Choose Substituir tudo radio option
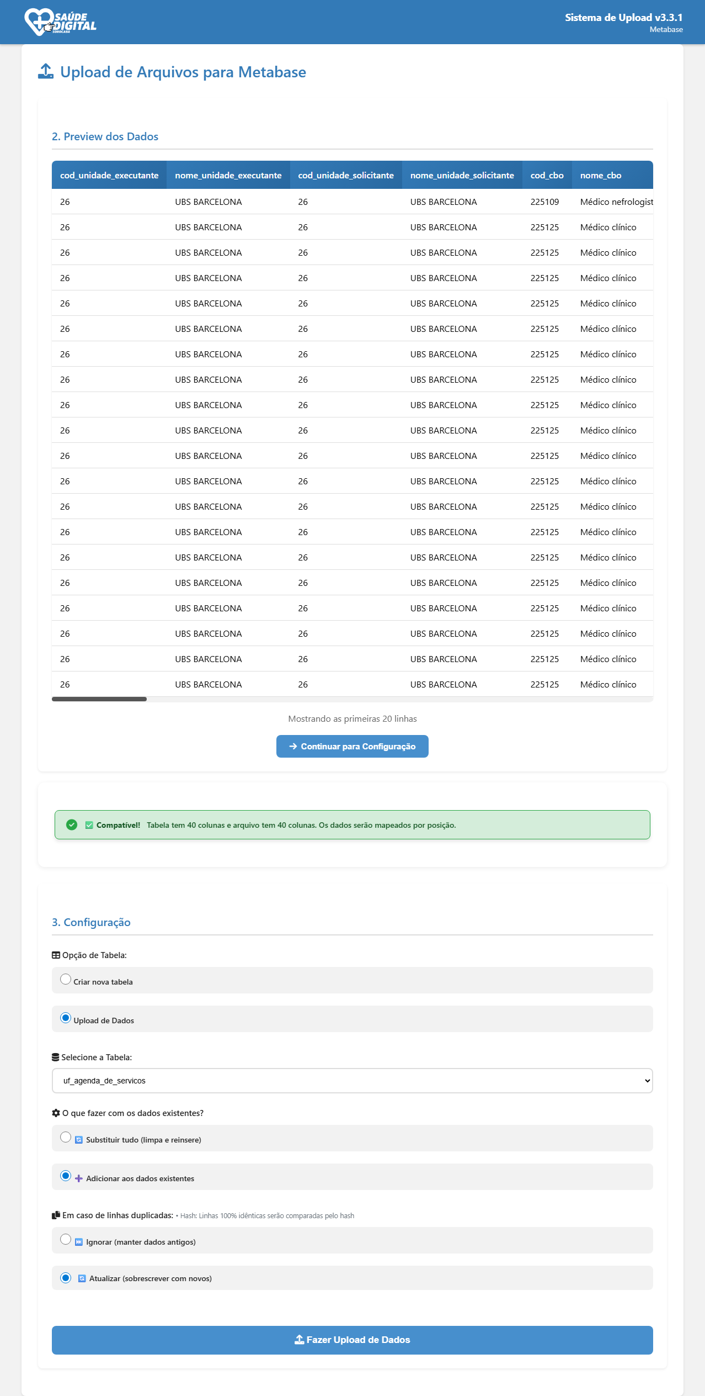This screenshot has width=705, height=1396. click(x=66, y=1137)
